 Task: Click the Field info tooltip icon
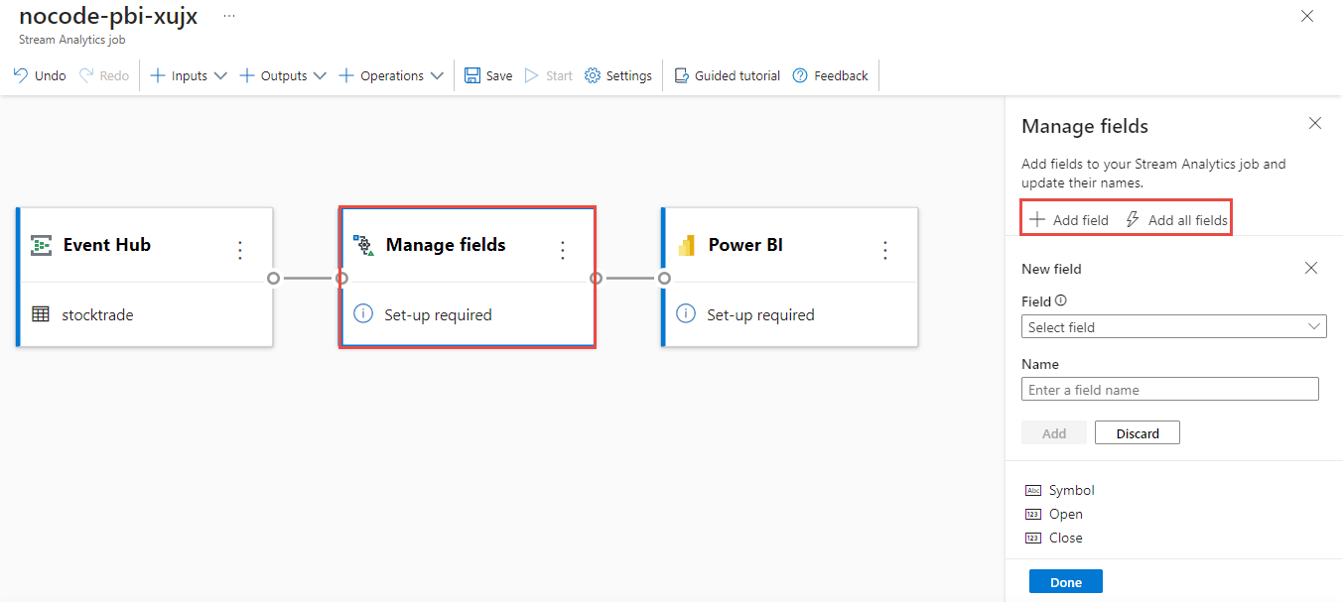click(x=1061, y=301)
